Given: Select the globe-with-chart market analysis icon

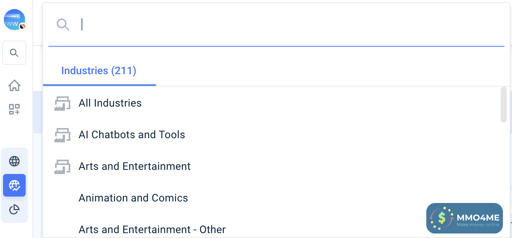Looking at the screenshot, I should pyautogui.click(x=14, y=185).
